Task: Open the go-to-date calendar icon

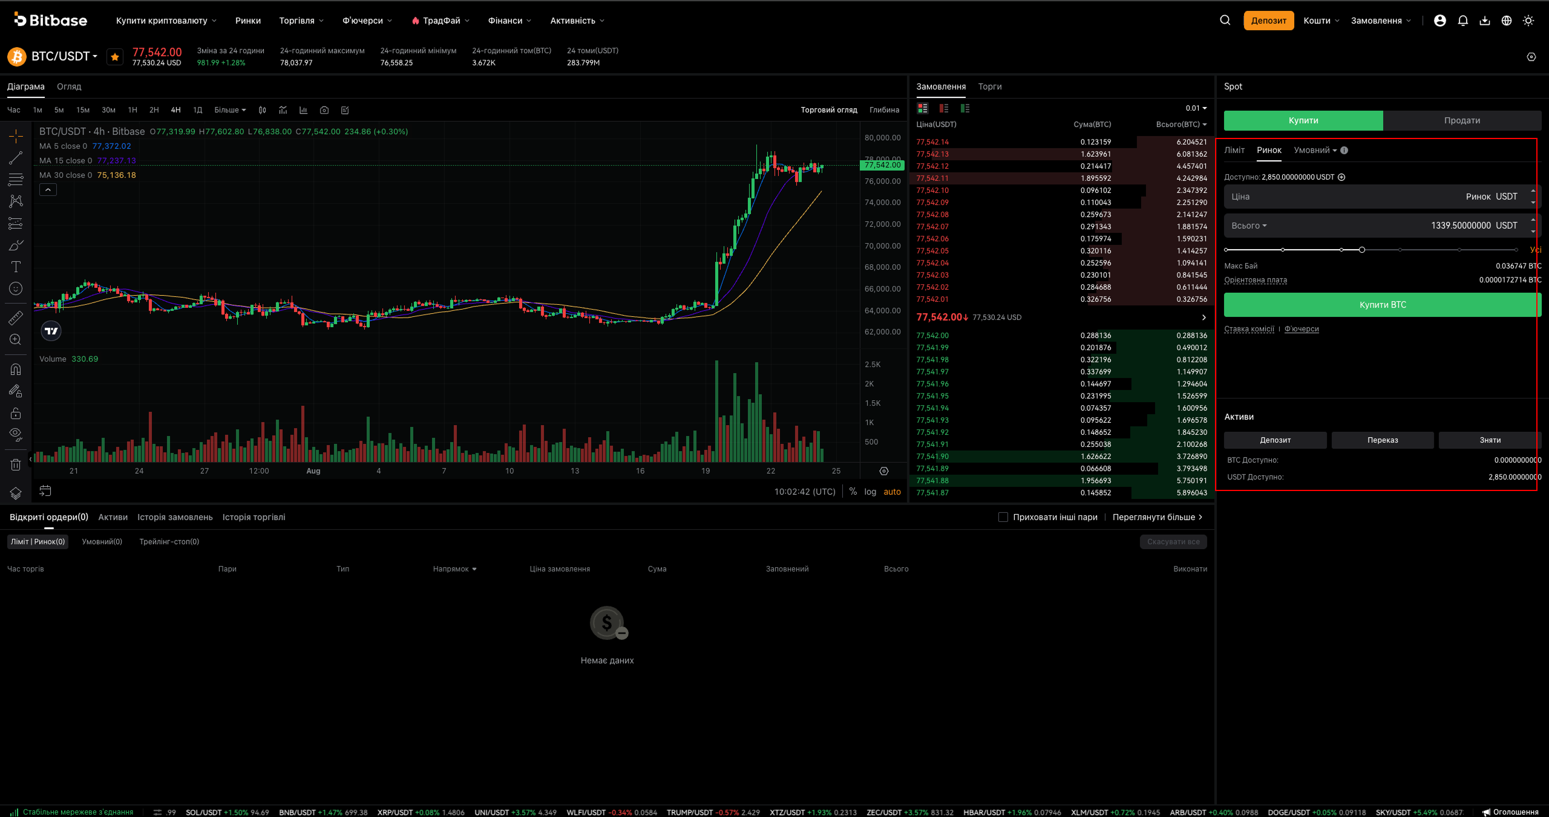Action: point(45,490)
